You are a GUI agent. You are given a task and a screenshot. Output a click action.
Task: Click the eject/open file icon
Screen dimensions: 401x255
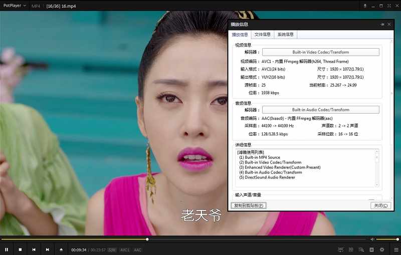pos(61,249)
